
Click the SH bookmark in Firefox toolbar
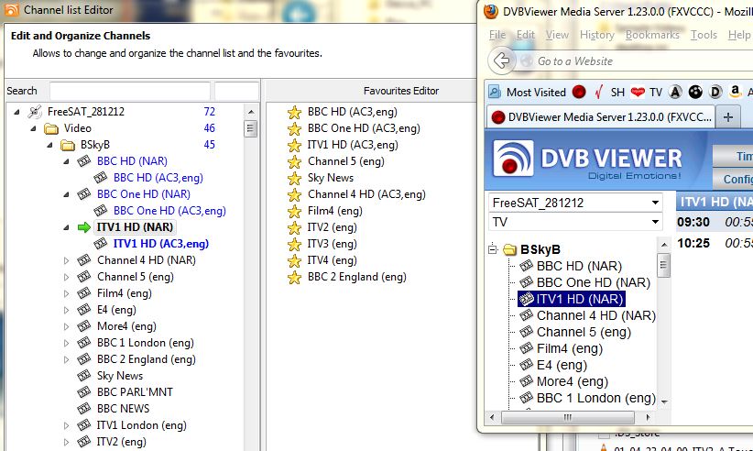tap(617, 92)
